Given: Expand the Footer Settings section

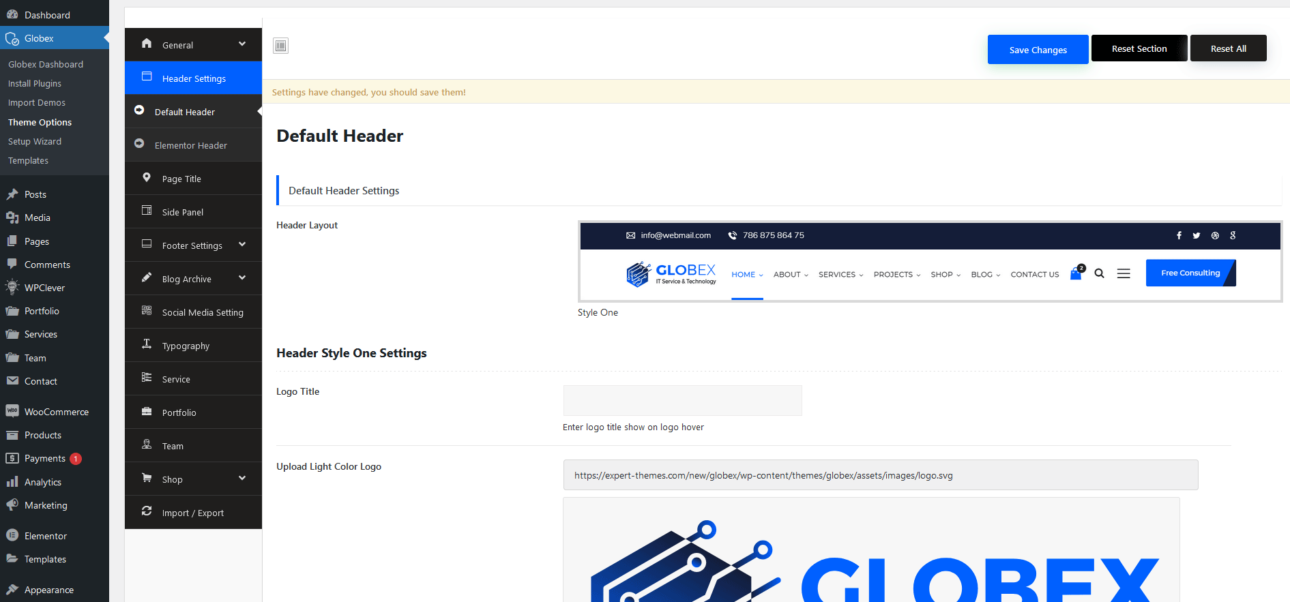Looking at the screenshot, I should (193, 245).
